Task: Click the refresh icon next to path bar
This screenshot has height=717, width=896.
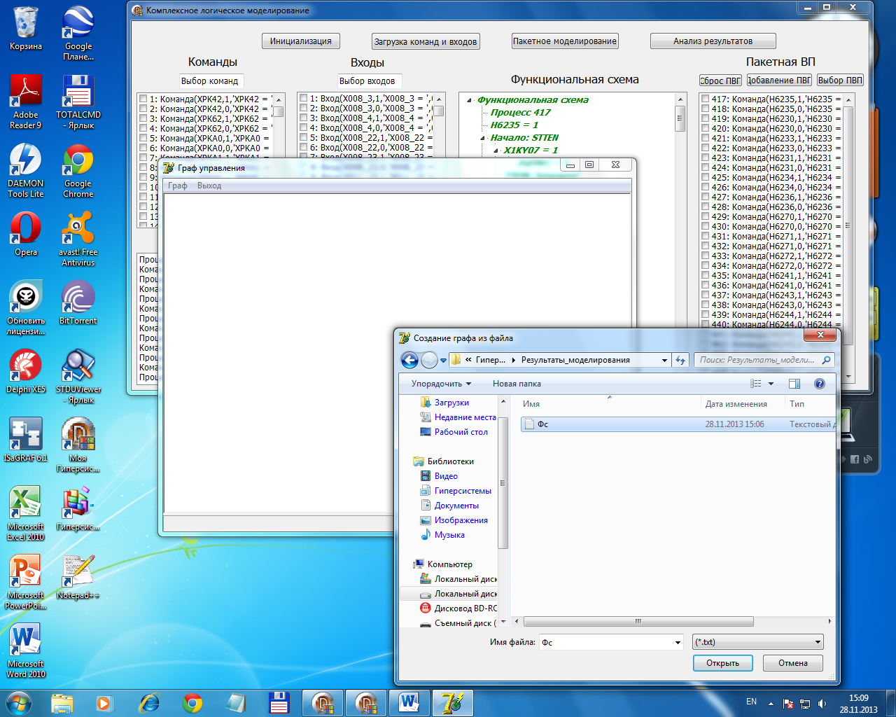Action: (680, 360)
